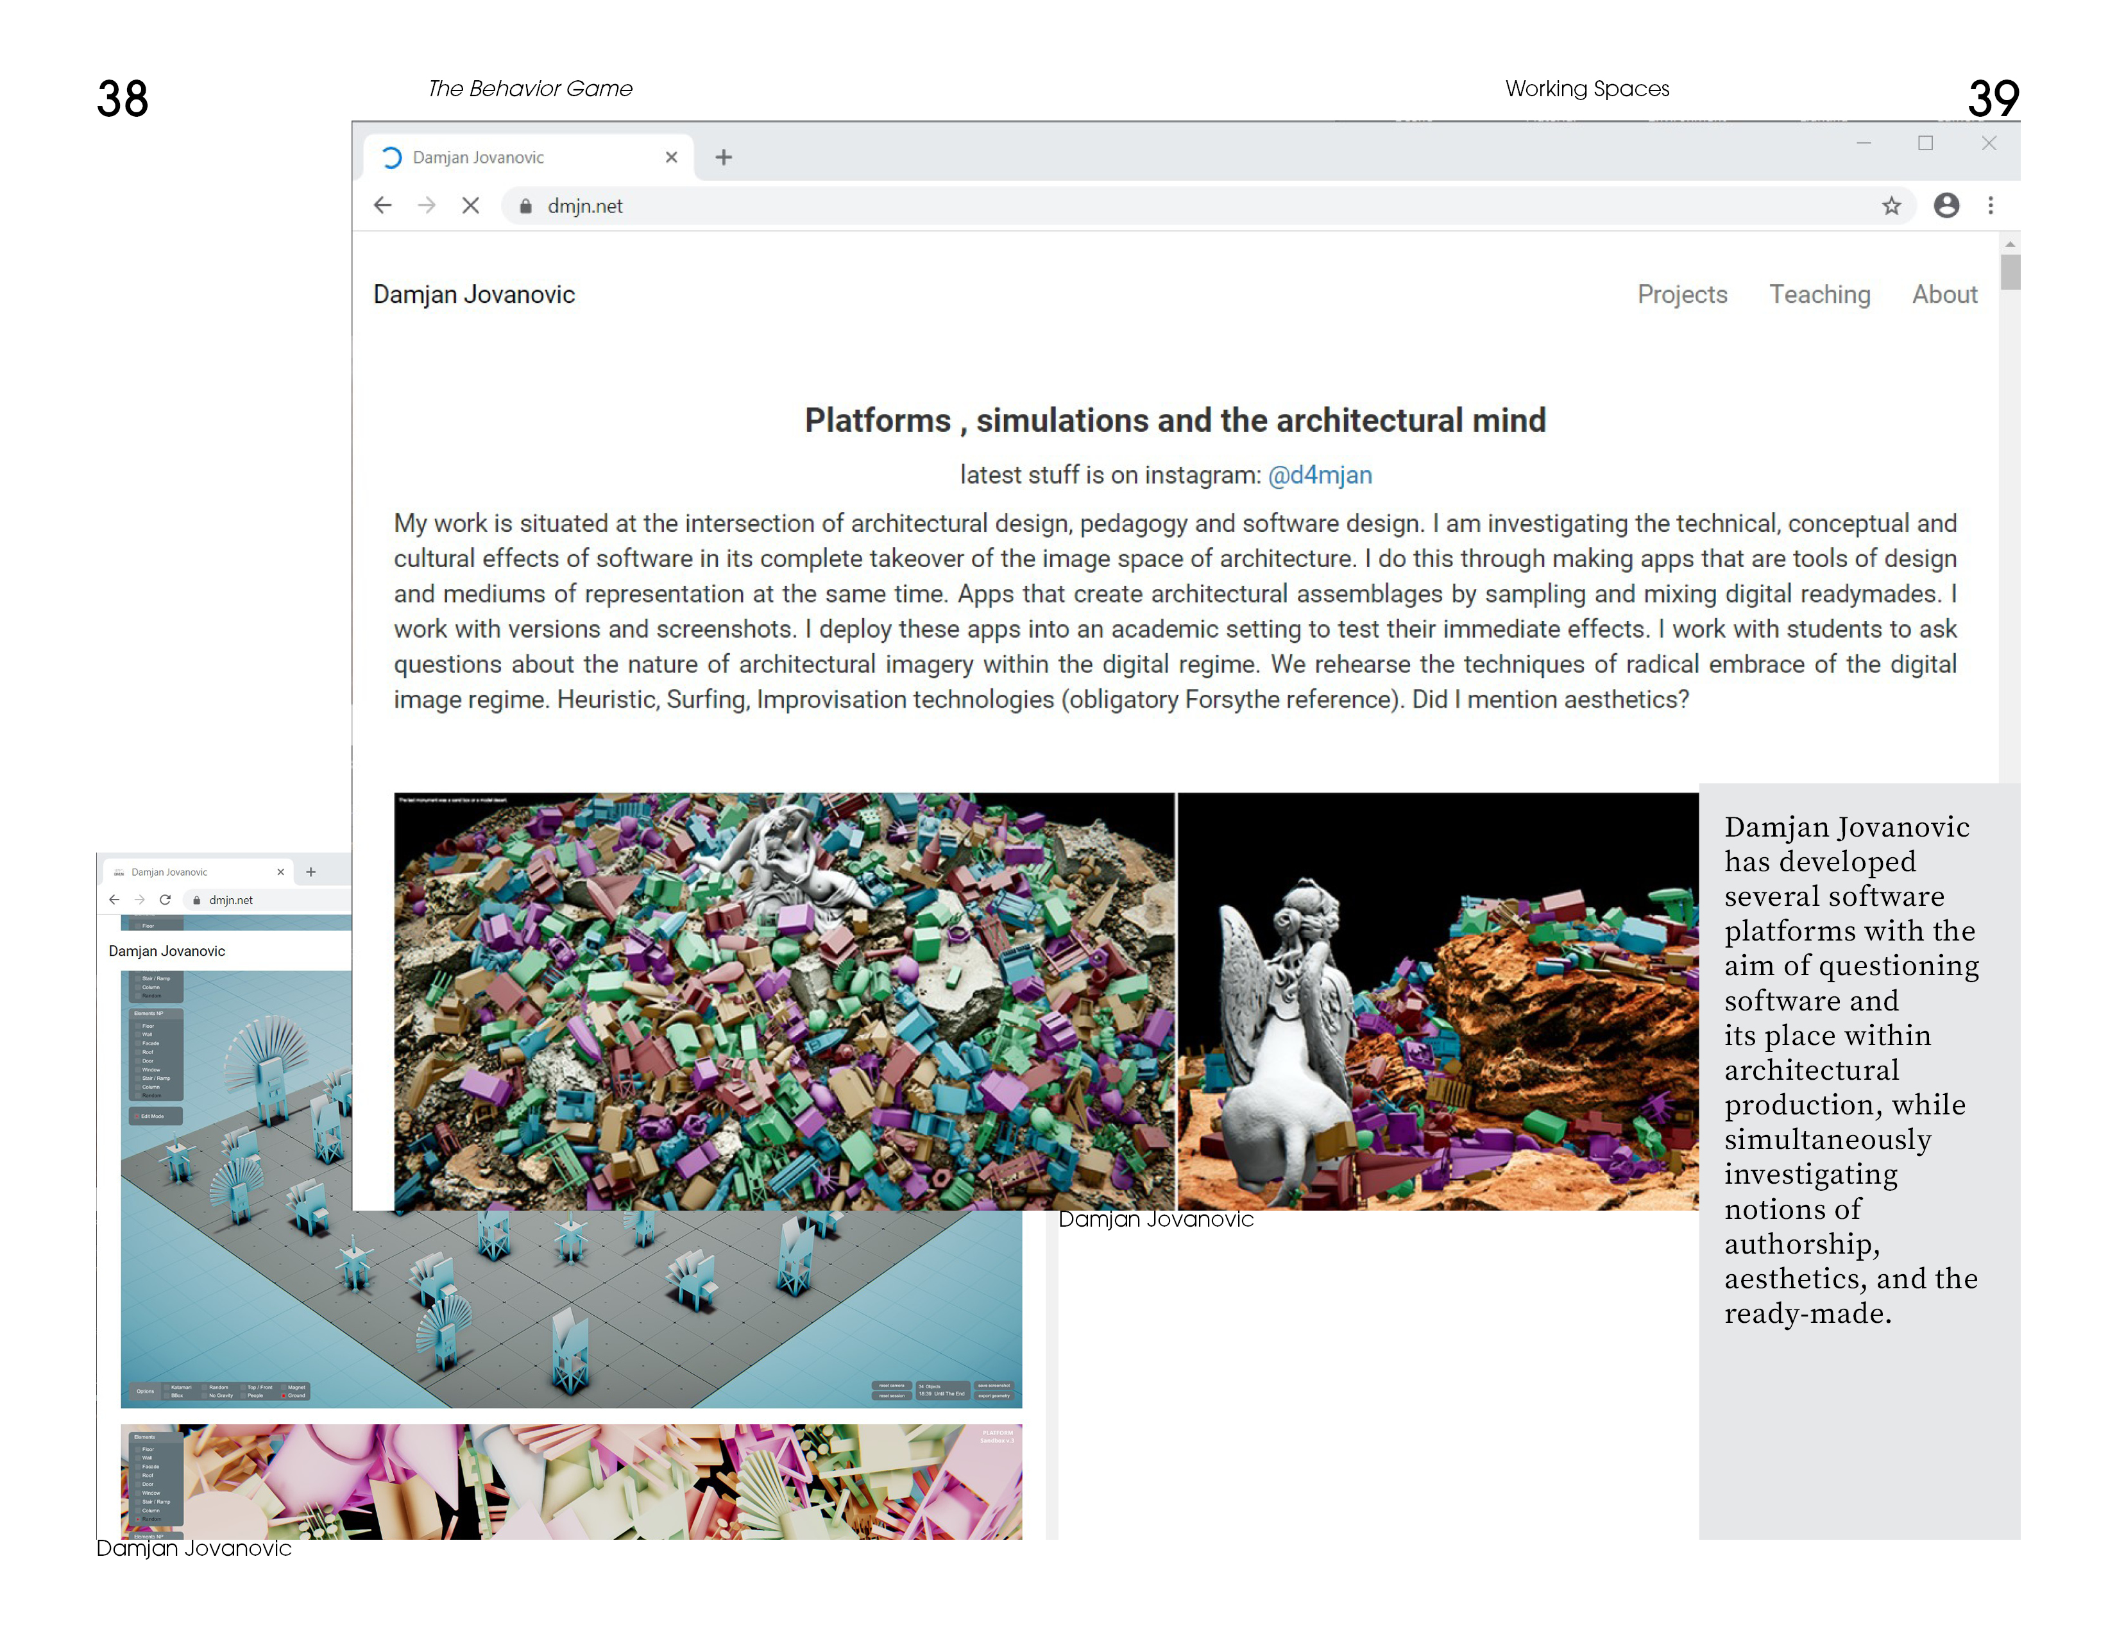The image size is (2117, 1636).
Task: Open a new tab in the large browser window
Action: 723,157
